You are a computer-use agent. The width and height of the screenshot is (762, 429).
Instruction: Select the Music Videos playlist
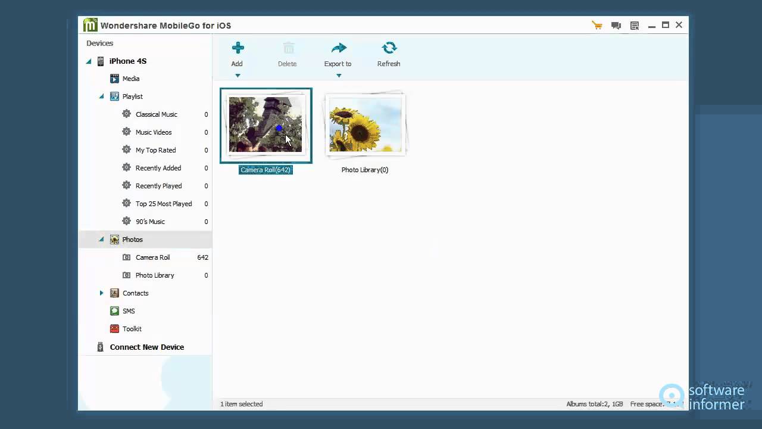point(154,132)
